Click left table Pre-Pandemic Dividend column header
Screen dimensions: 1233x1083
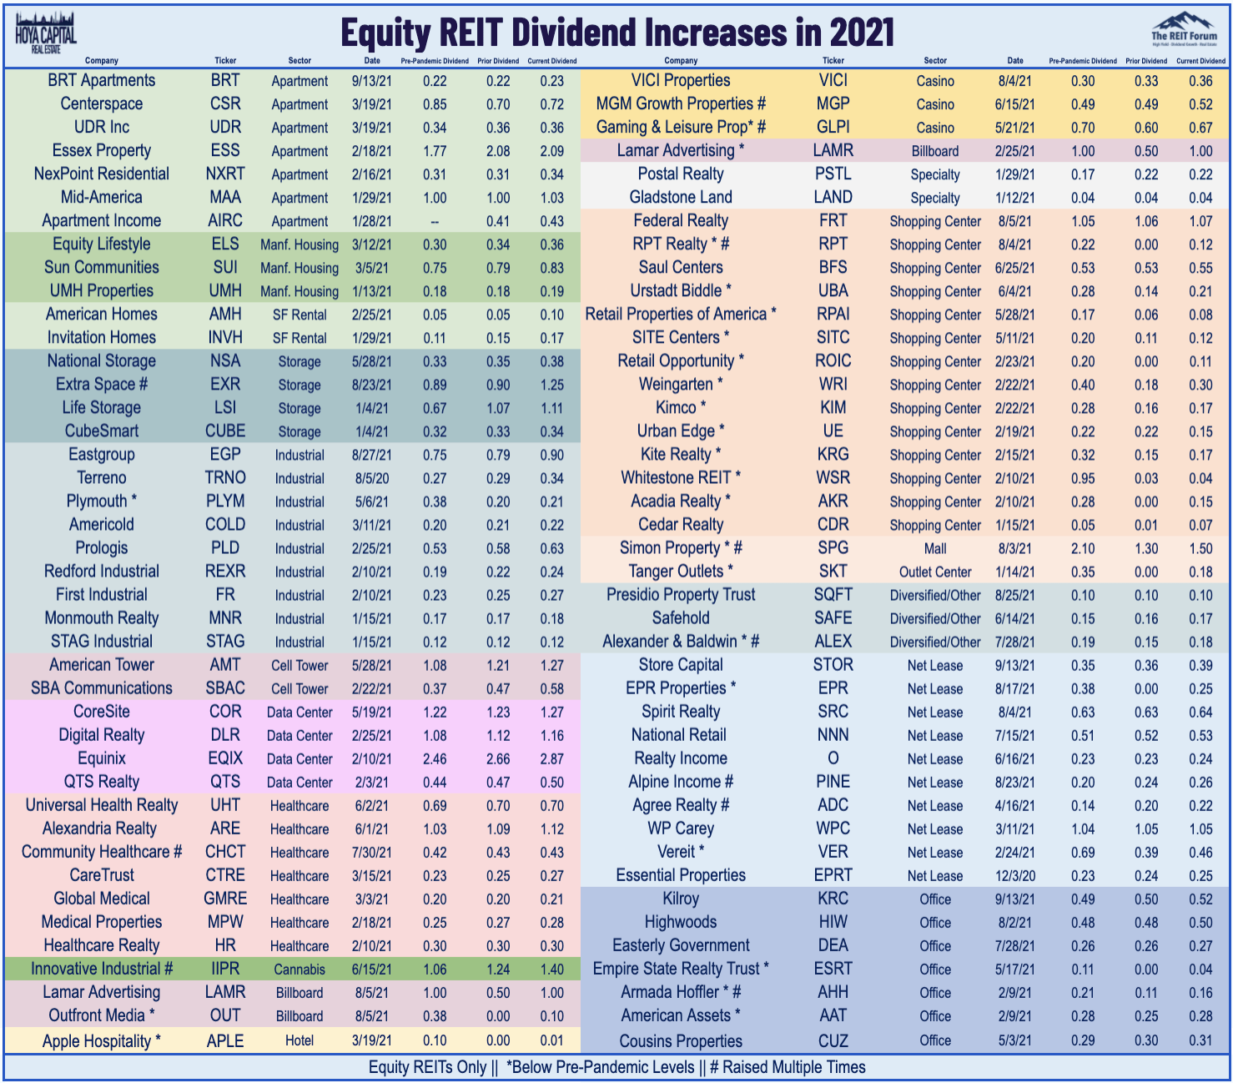[x=435, y=61]
